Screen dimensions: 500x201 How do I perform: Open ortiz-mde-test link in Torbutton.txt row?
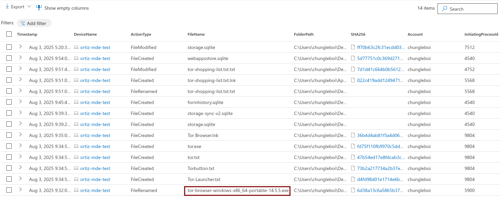click(95, 168)
